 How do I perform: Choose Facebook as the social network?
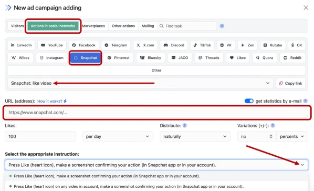tap(83, 45)
